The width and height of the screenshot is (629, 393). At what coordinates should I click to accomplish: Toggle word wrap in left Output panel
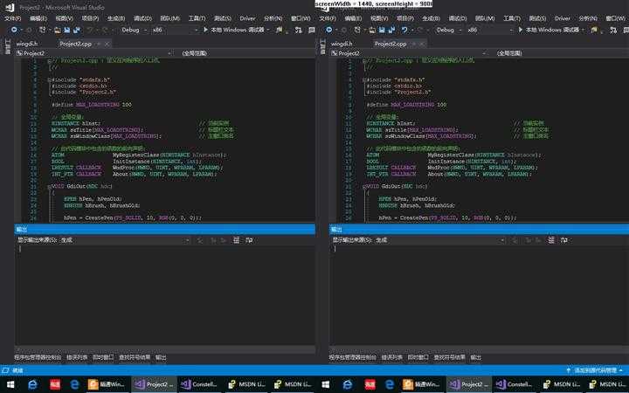click(249, 240)
